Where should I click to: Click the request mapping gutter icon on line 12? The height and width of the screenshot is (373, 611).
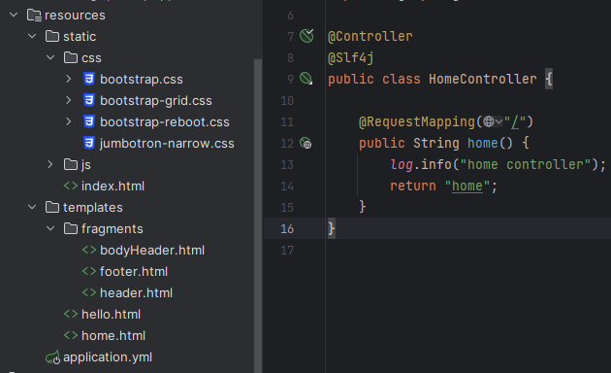305,143
